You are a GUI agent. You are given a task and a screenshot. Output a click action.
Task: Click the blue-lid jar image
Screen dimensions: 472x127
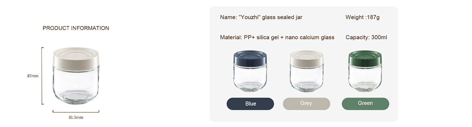point(250,71)
